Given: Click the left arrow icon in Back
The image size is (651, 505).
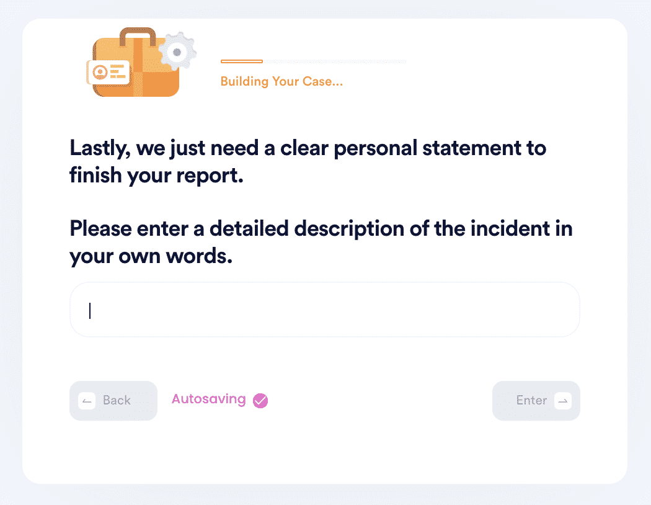Looking at the screenshot, I should click(x=87, y=401).
